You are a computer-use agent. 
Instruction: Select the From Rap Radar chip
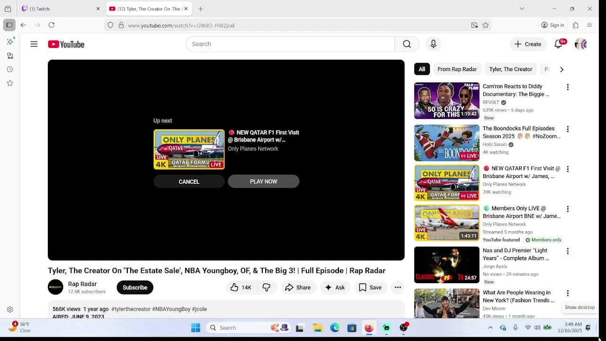click(457, 69)
